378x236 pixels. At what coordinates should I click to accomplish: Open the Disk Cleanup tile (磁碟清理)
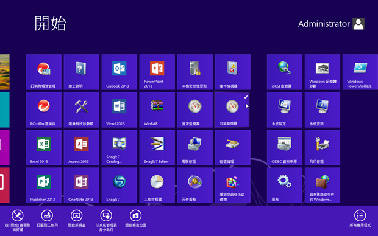click(233, 147)
